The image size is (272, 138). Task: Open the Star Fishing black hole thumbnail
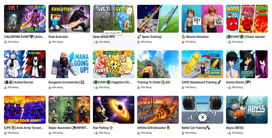click(113, 110)
